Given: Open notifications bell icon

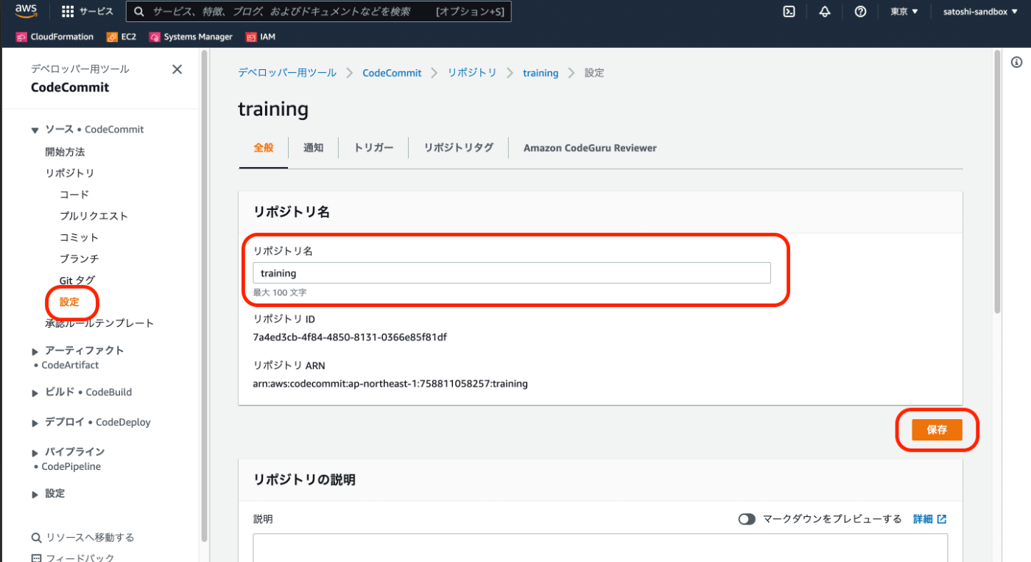Looking at the screenshot, I should [x=825, y=12].
